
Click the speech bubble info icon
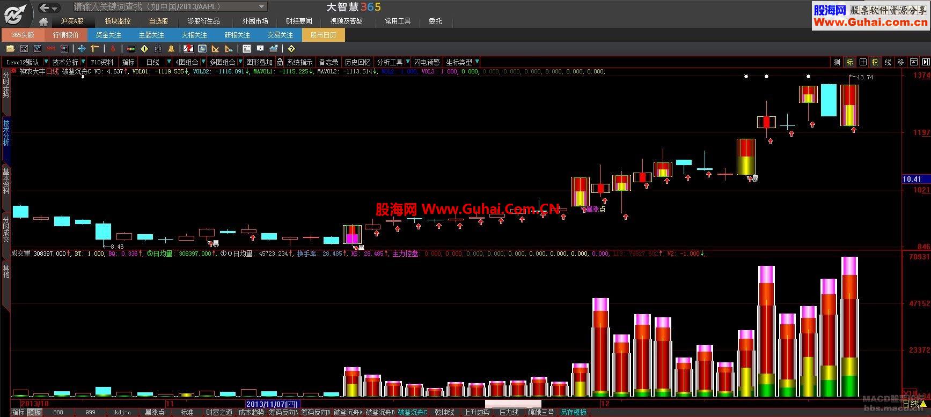click(x=260, y=48)
